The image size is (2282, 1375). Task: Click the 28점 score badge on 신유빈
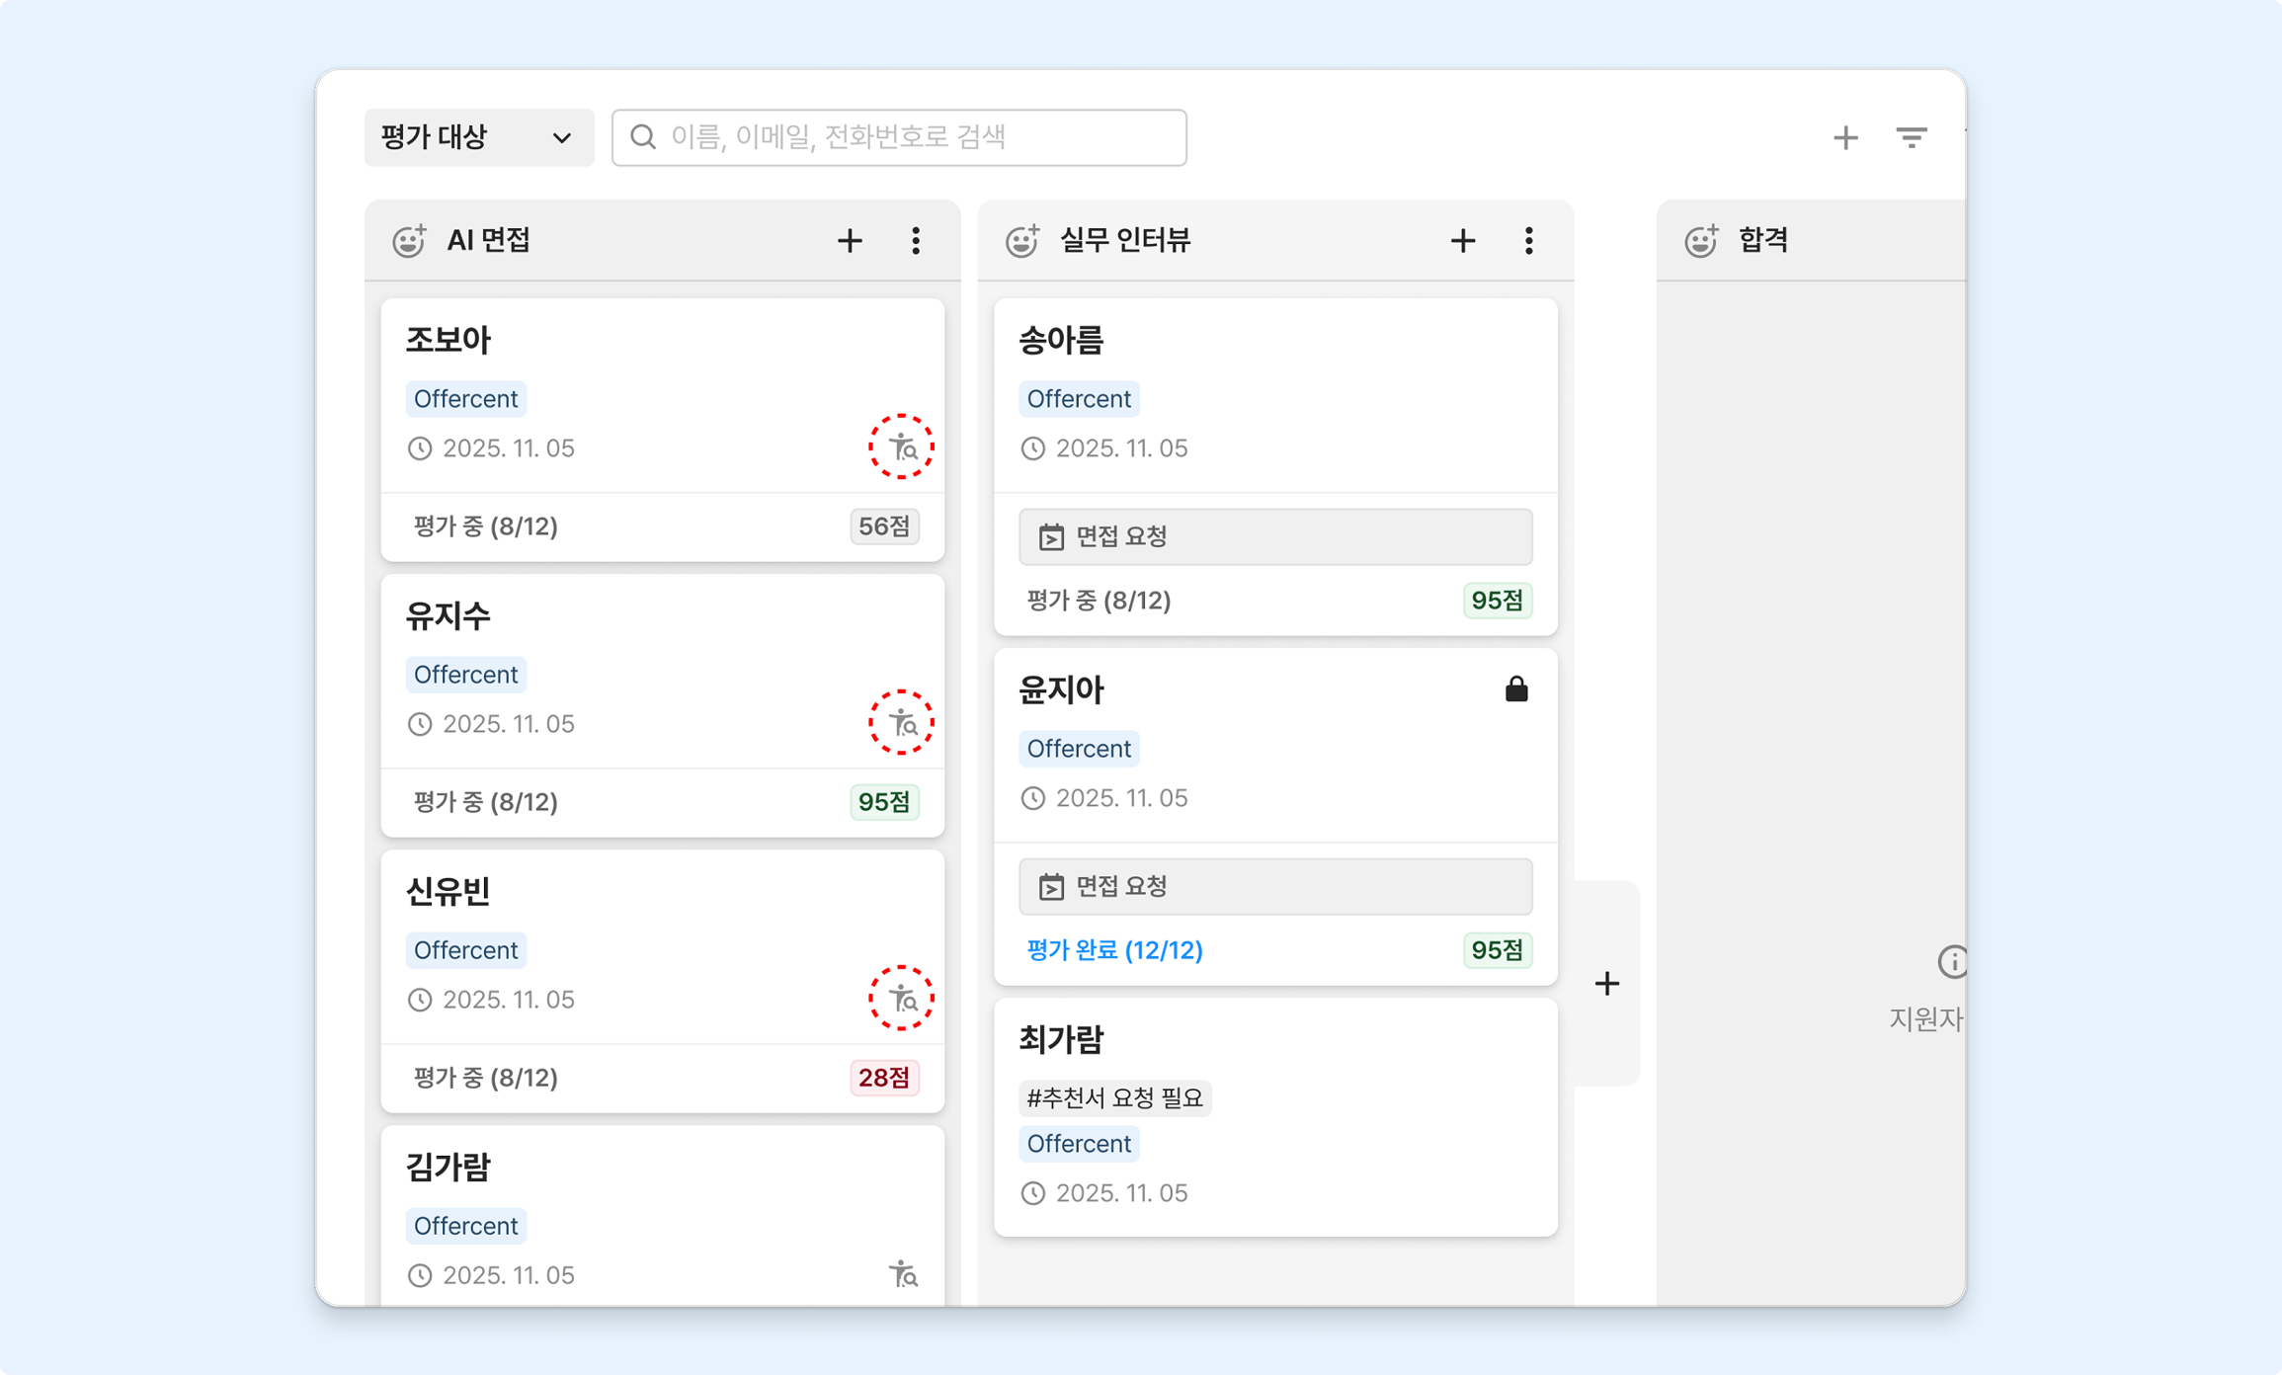click(884, 1078)
